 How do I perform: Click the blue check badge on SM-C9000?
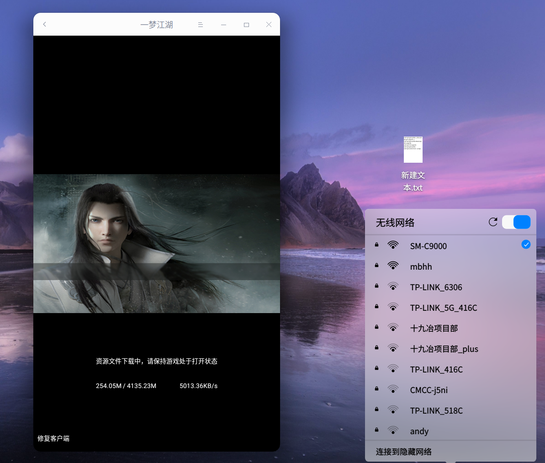click(526, 244)
